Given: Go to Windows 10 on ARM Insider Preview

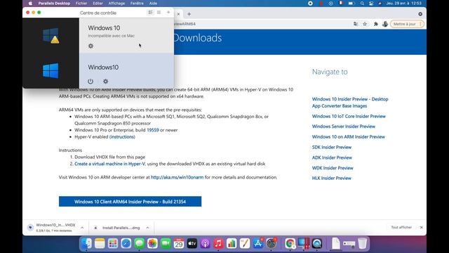Looking at the screenshot, I should 349,137.
